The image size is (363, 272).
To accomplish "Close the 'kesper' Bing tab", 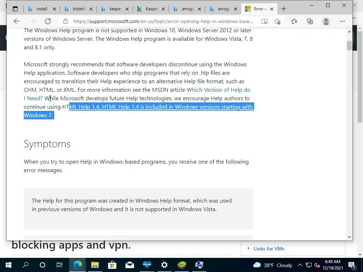I will click(127, 9).
